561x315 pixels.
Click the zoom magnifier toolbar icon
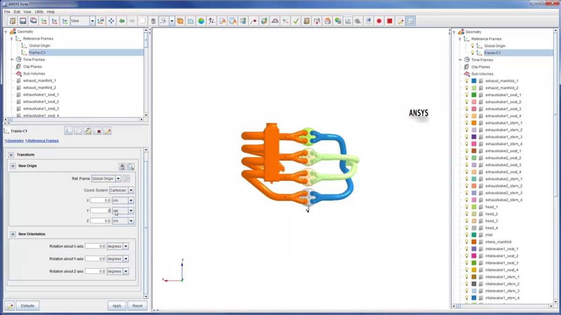tap(163, 21)
